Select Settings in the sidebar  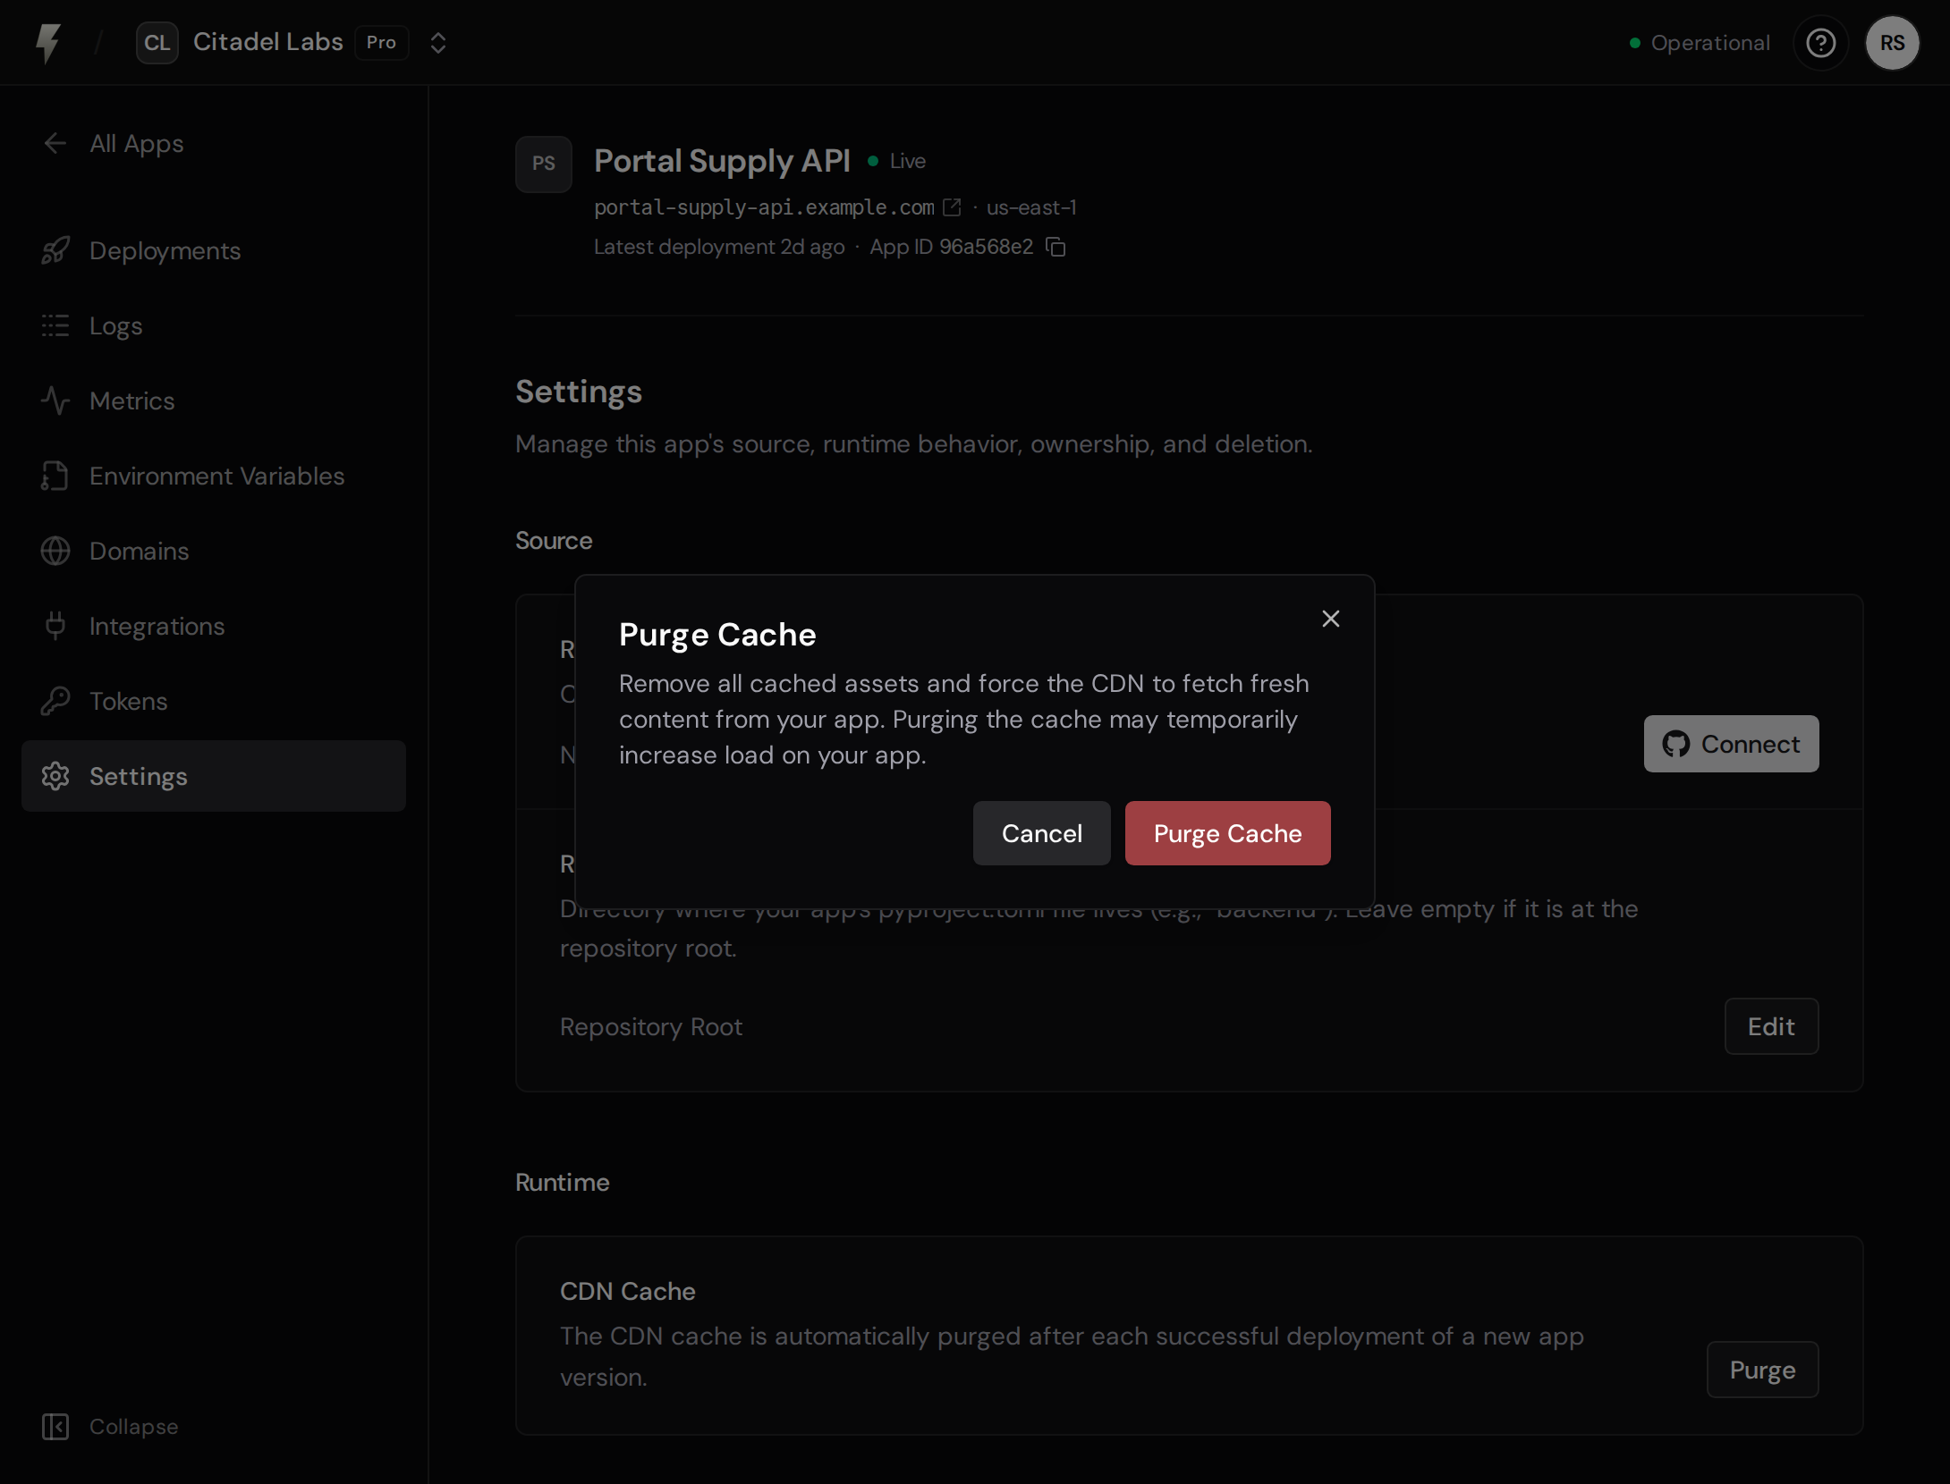tap(214, 776)
